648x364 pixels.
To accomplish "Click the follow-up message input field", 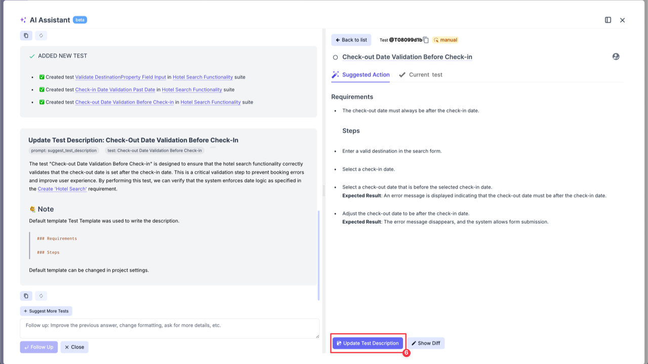I will coord(170,328).
